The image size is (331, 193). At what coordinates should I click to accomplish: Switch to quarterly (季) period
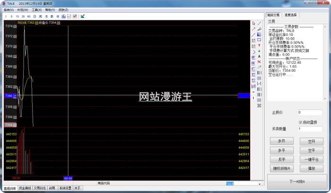52,17
